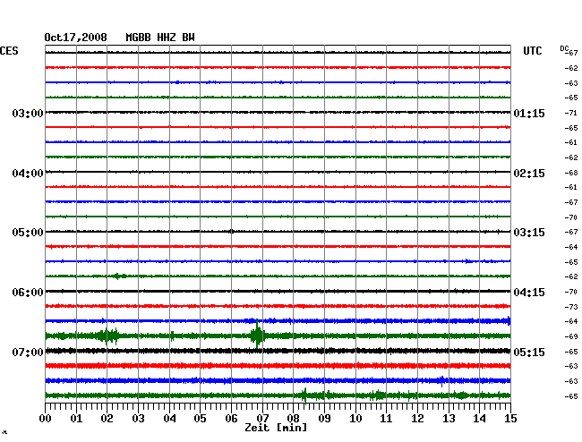The height and width of the screenshot is (442, 582).
Task: Select minute 07 on the Zeit axis
Action: (x=262, y=419)
